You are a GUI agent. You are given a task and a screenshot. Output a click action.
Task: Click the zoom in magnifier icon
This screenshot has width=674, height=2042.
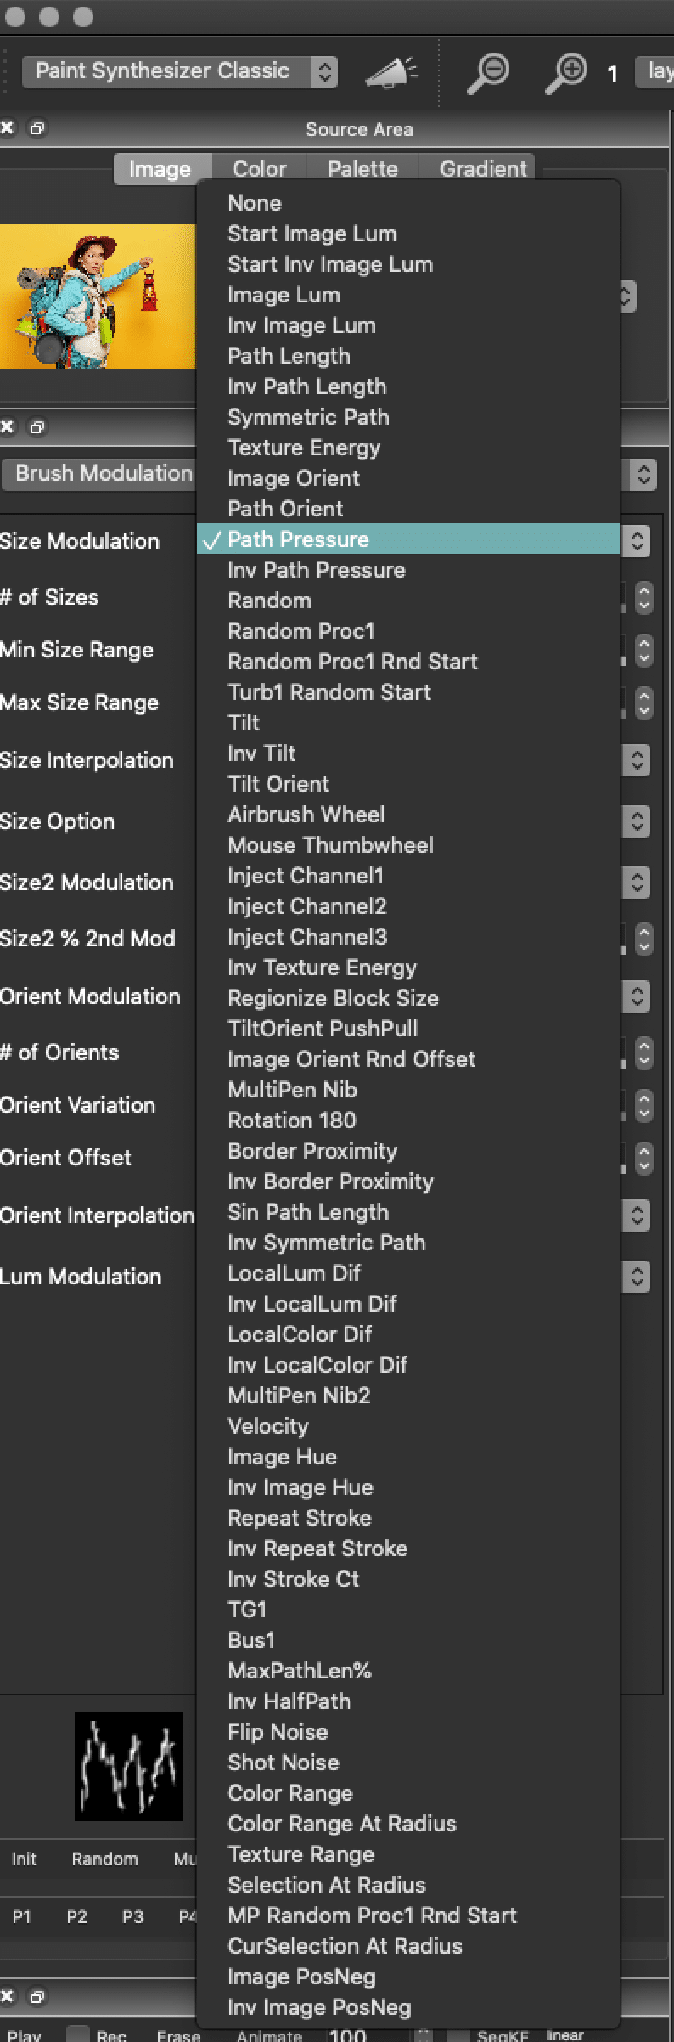tap(565, 72)
